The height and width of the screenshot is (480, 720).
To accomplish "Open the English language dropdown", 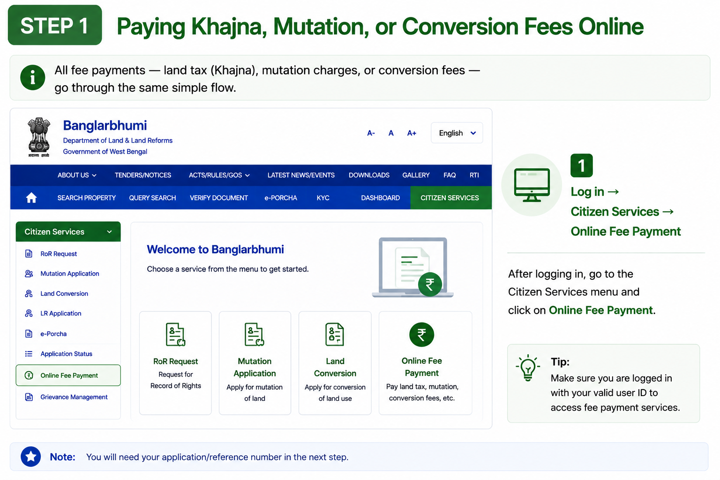I will click(457, 133).
